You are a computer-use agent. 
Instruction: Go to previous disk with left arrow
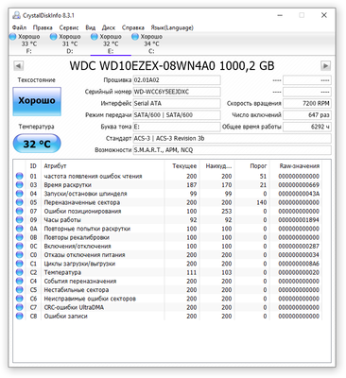coord(19,66)
